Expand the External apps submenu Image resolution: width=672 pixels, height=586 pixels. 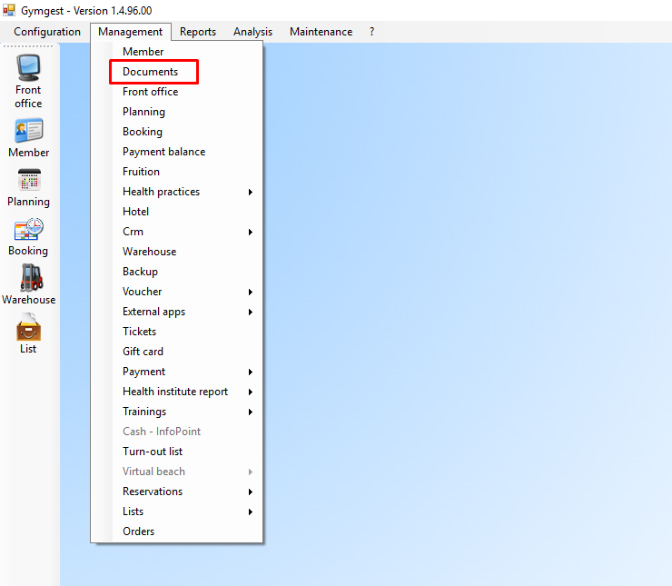176,312
